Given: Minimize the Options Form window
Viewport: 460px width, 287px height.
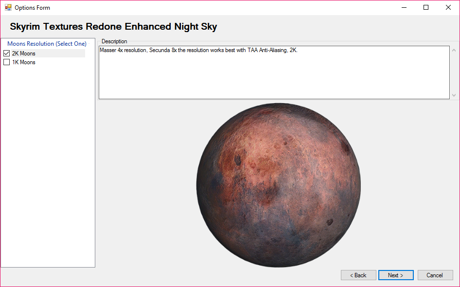Looking at the screenshot, I should (404, 8).
